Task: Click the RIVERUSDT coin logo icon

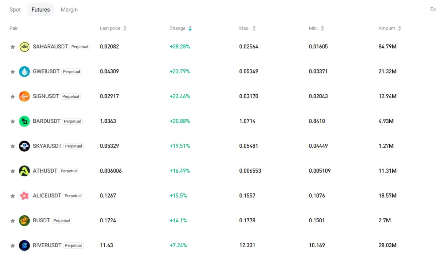Action: pos(25,245)
